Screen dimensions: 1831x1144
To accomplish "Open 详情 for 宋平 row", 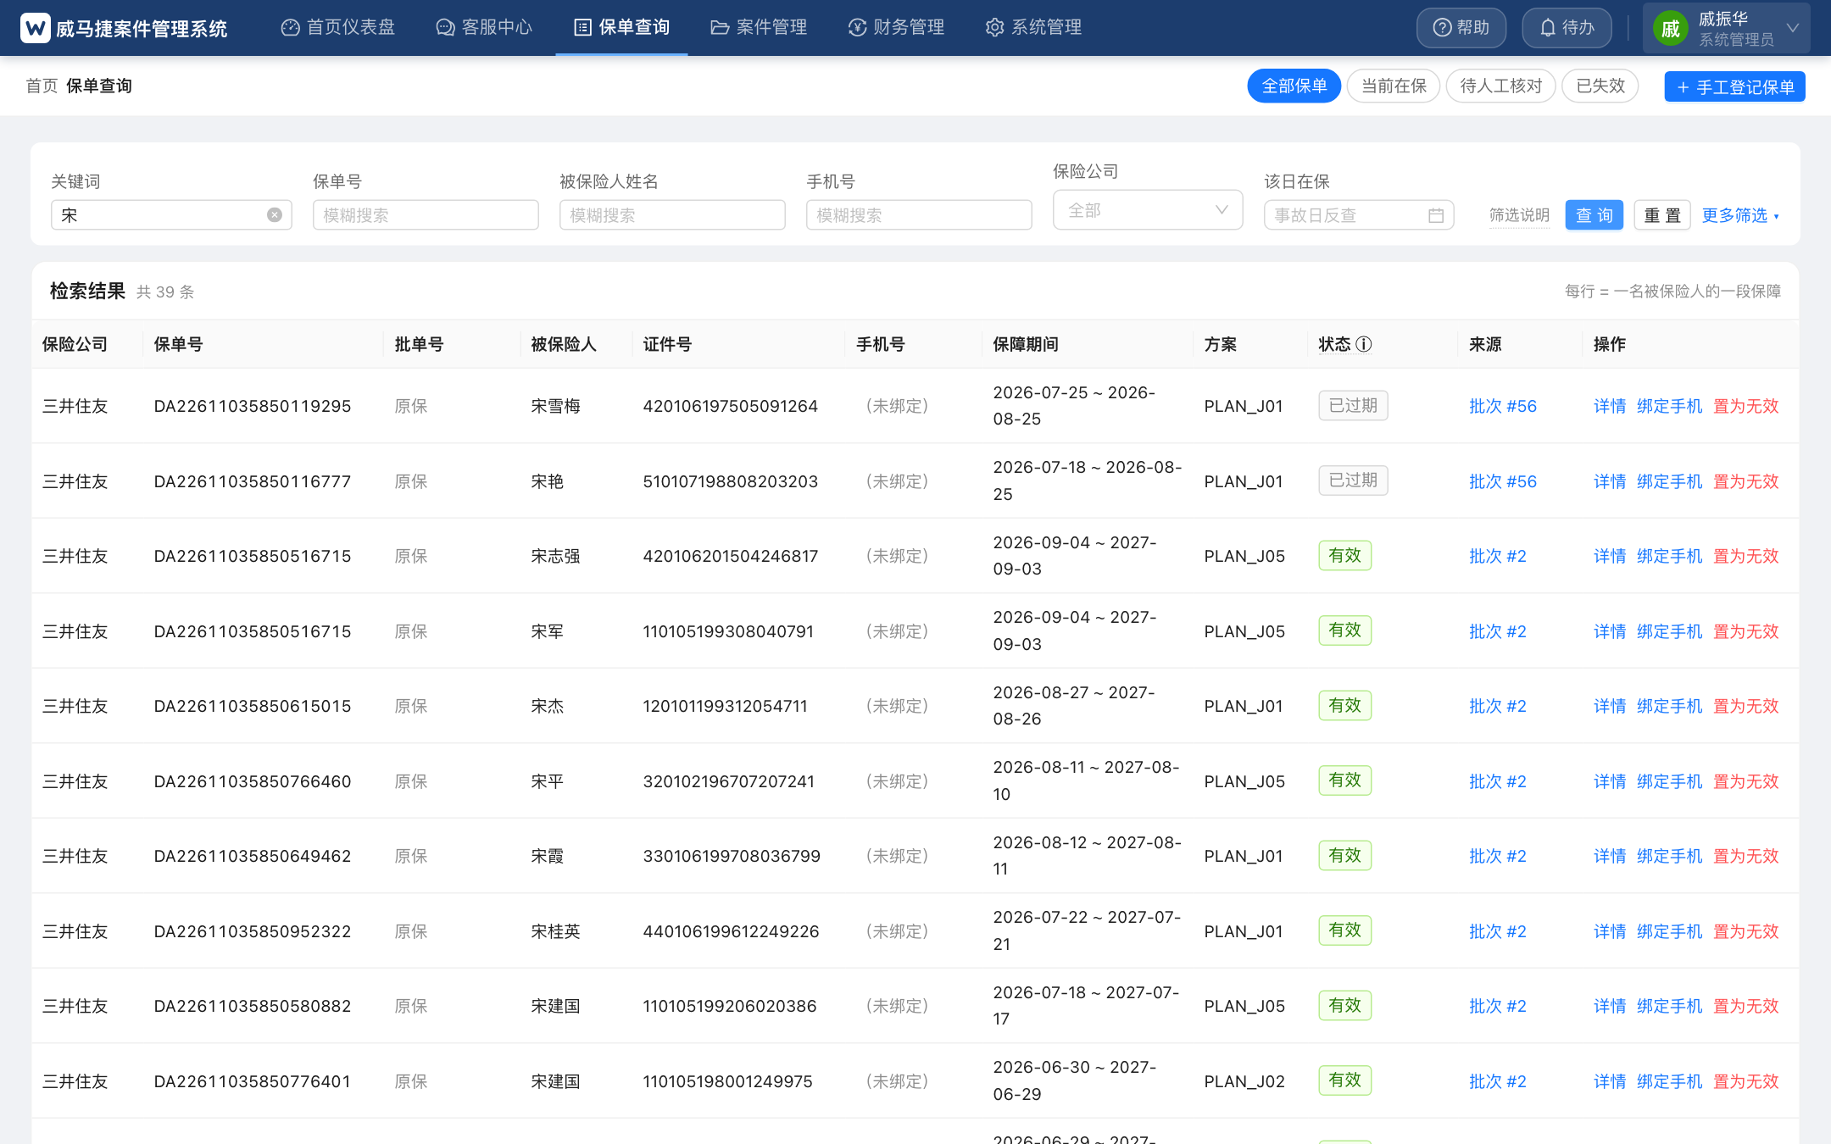I will click(1609, 781).
